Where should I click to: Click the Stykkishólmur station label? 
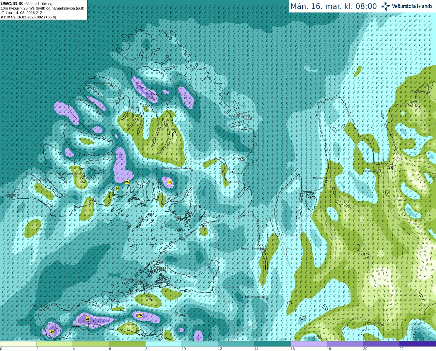(130, 279)
